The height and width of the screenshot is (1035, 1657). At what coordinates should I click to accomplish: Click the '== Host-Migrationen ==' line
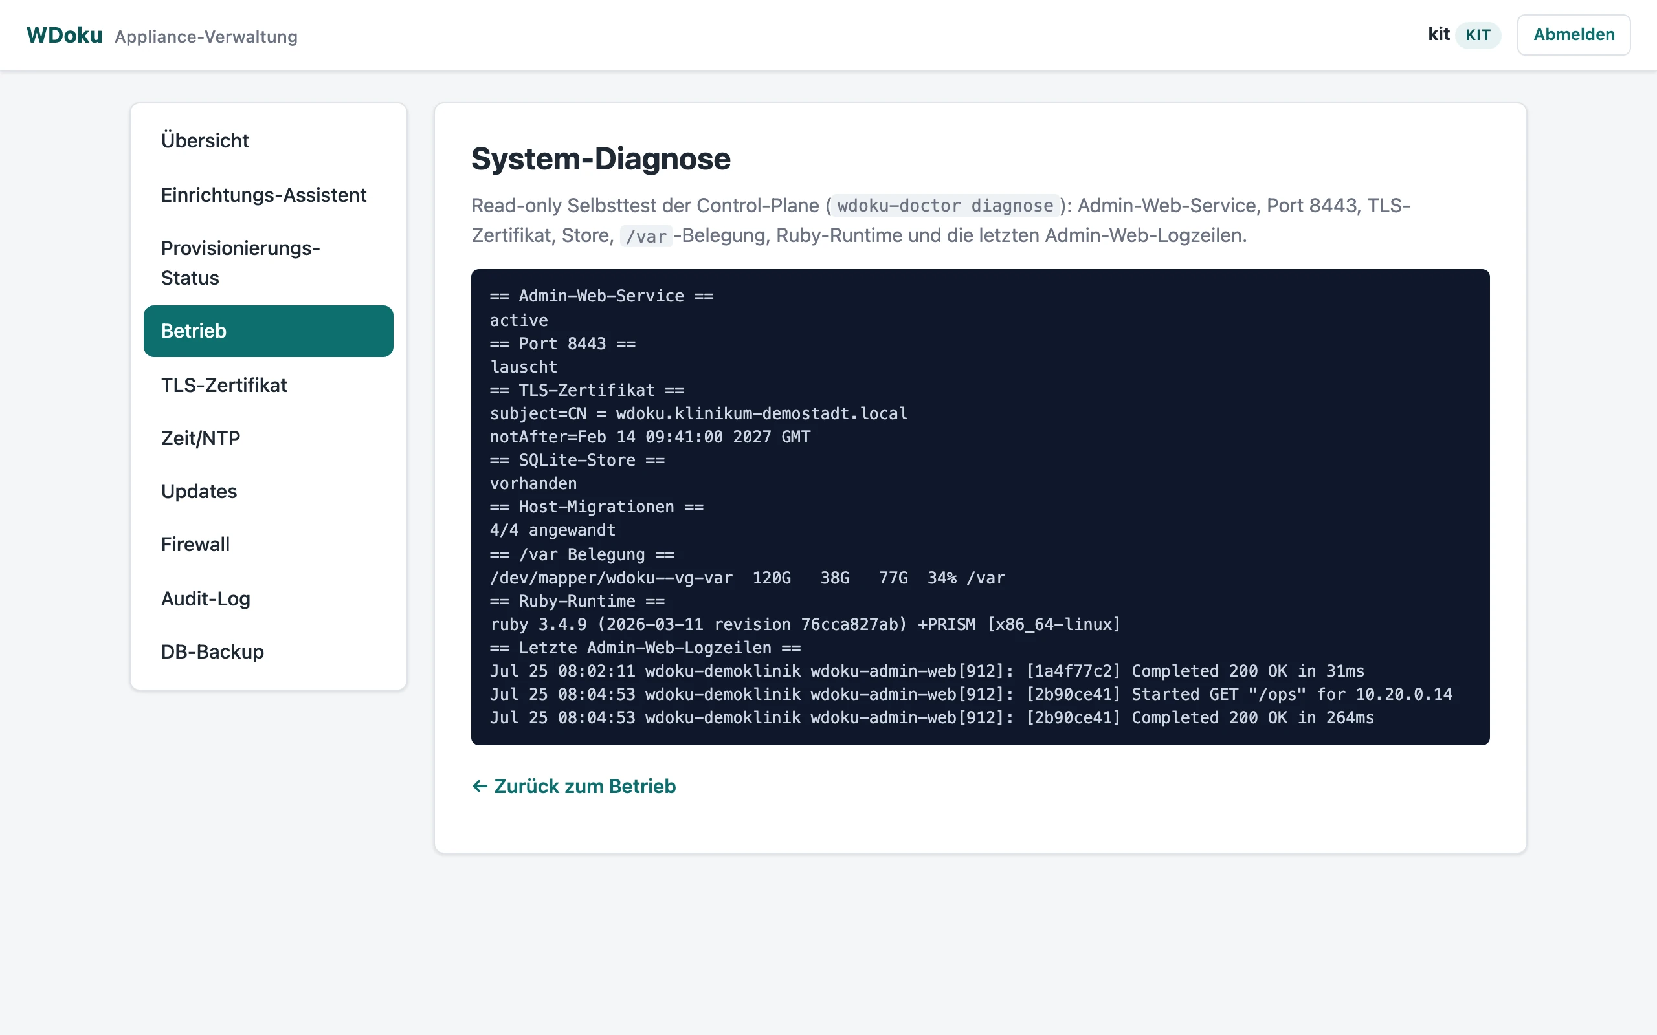click(596, 507)
